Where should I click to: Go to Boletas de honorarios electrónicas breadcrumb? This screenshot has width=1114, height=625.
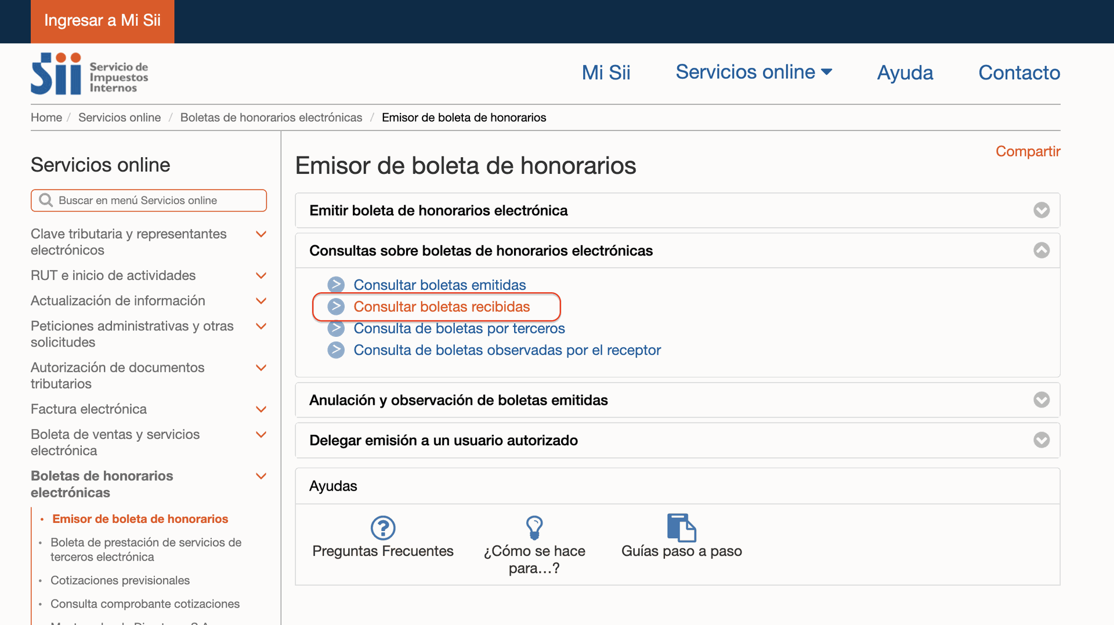point(271,118)
